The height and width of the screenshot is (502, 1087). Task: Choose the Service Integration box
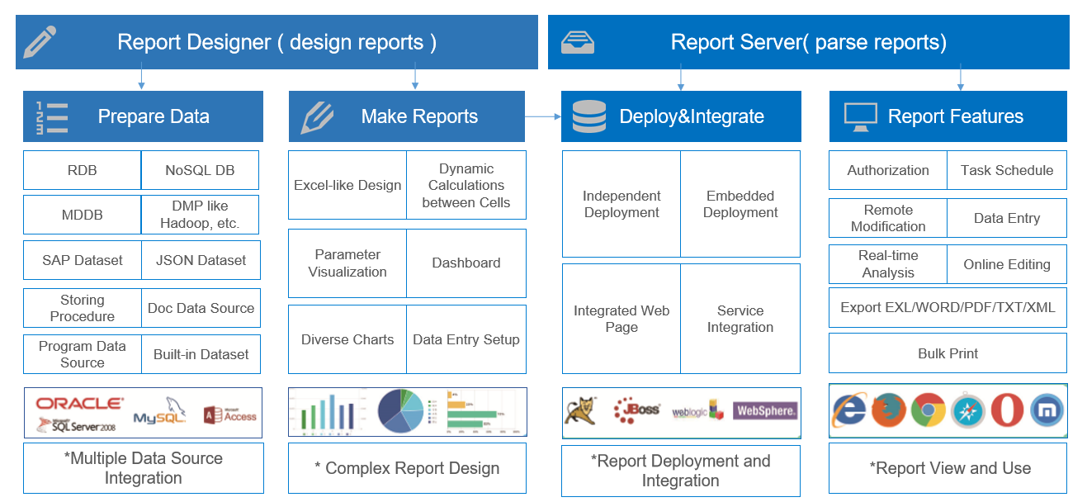(740, 319)
